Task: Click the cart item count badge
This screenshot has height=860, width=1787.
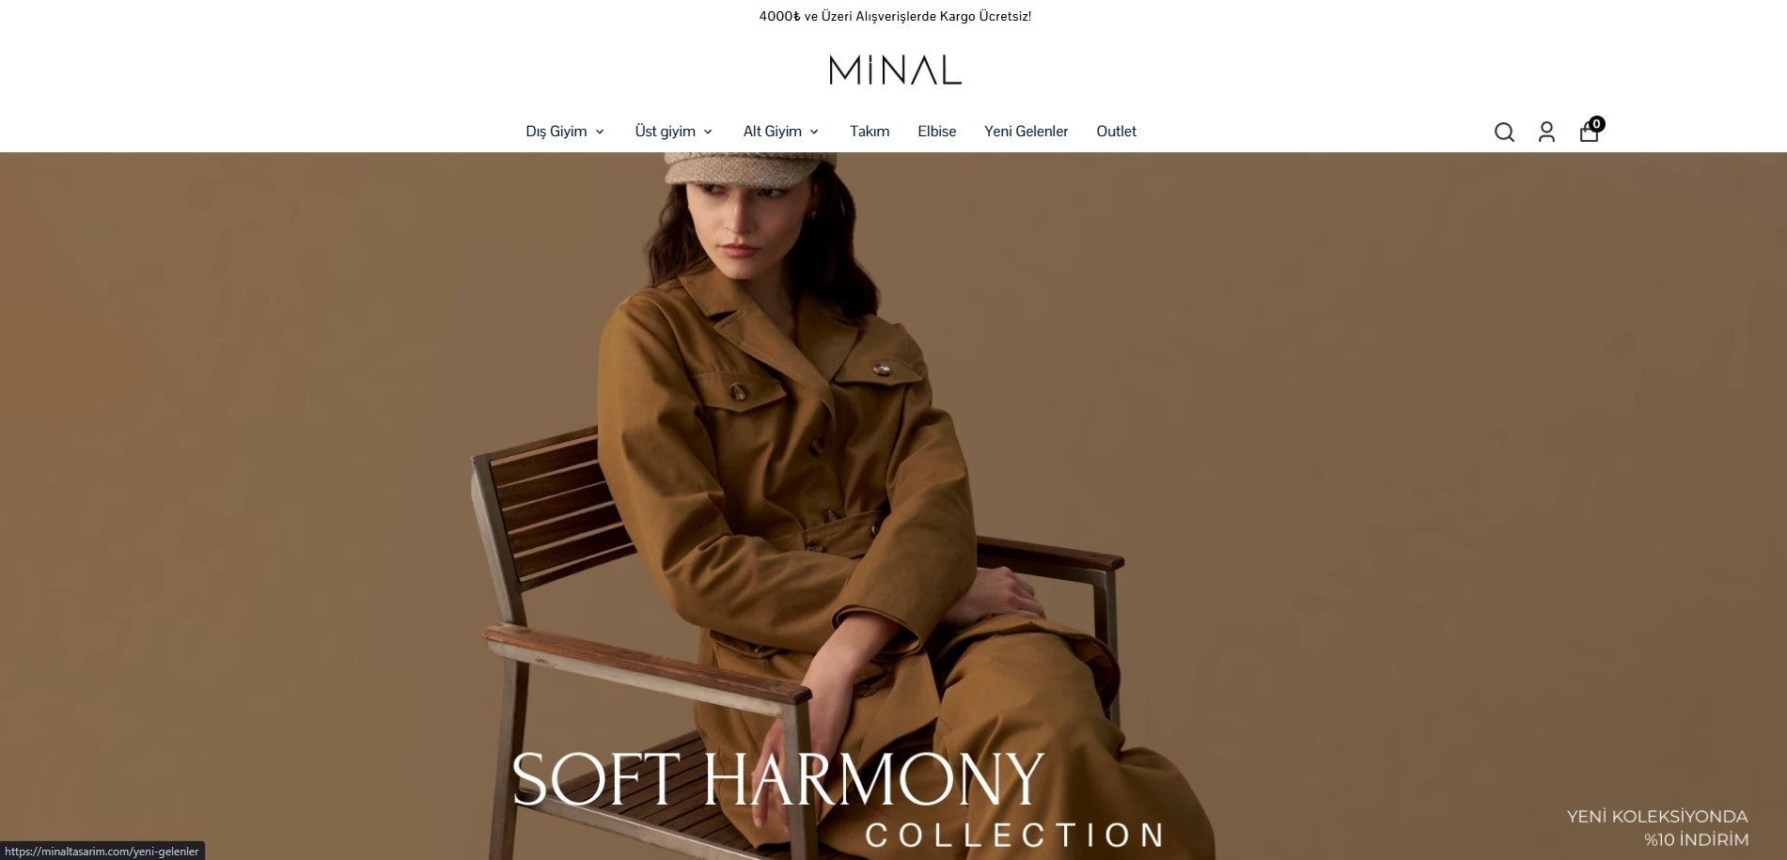Action: pyautogui.click(x=1597, y=124)
